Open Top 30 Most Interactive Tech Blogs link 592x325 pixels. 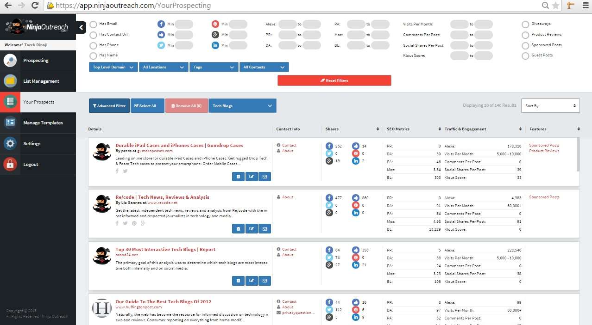[165, 249]
